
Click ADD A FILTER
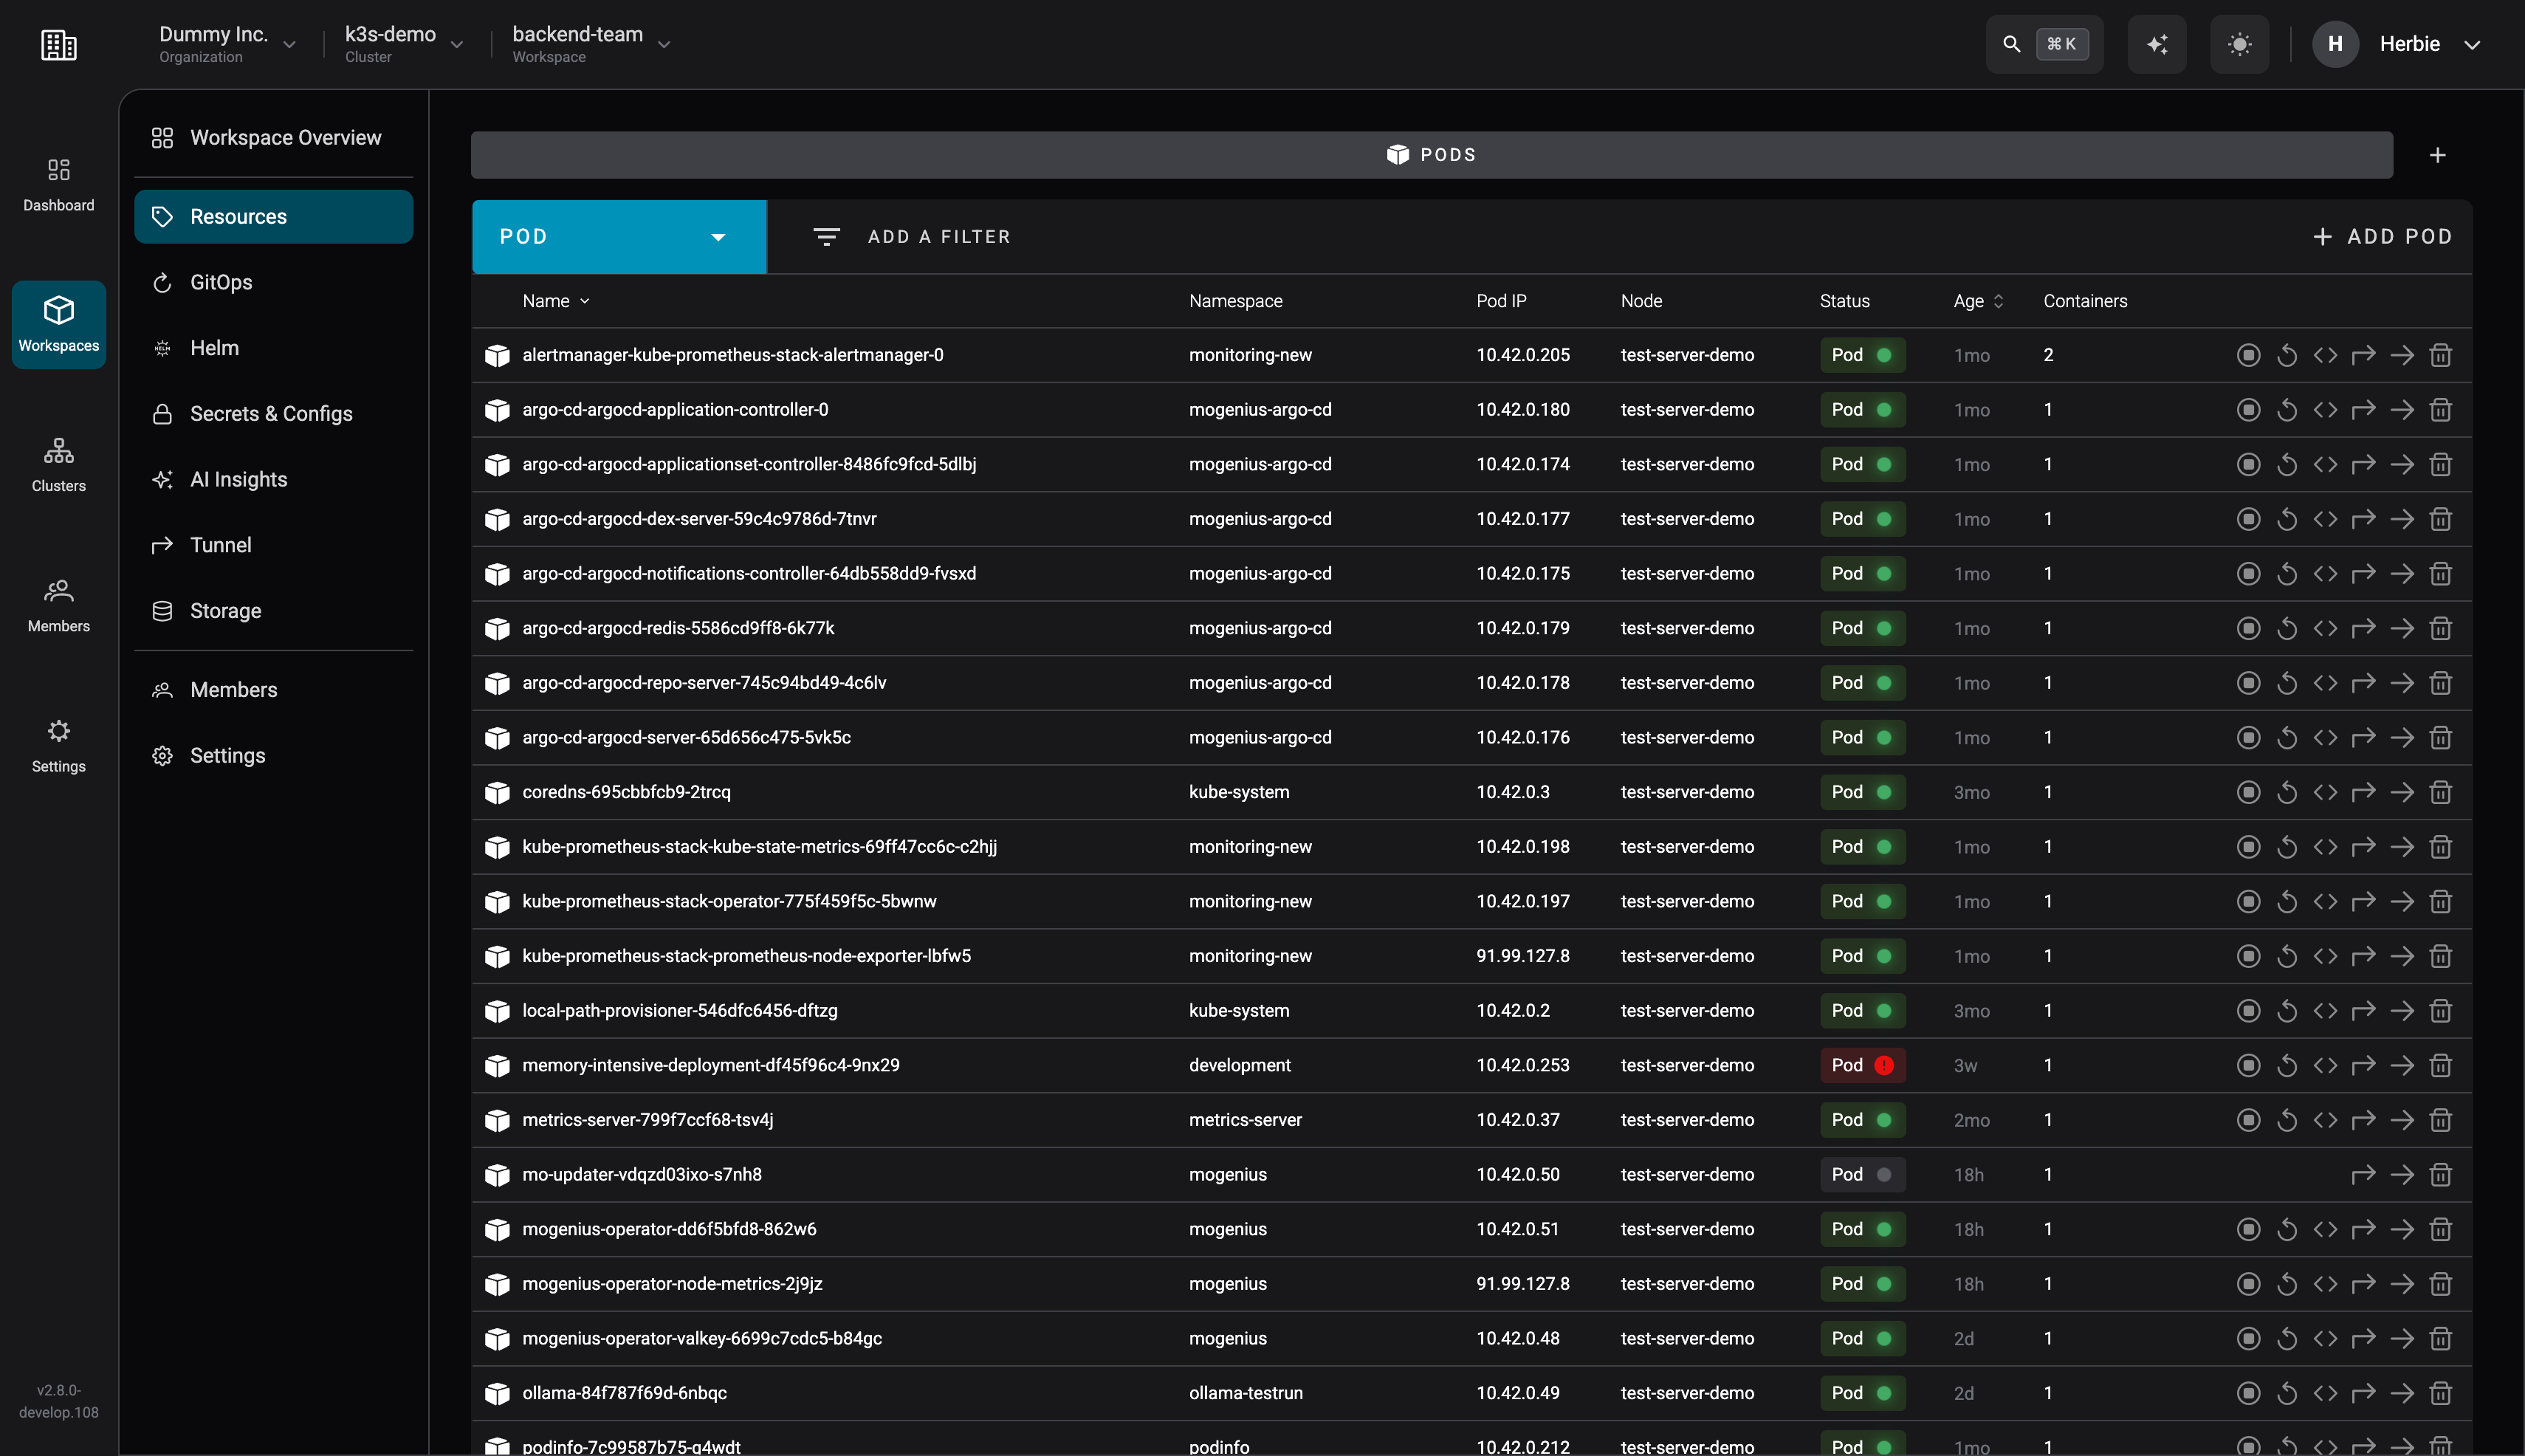pyautogui.click(x=911, y=237)
